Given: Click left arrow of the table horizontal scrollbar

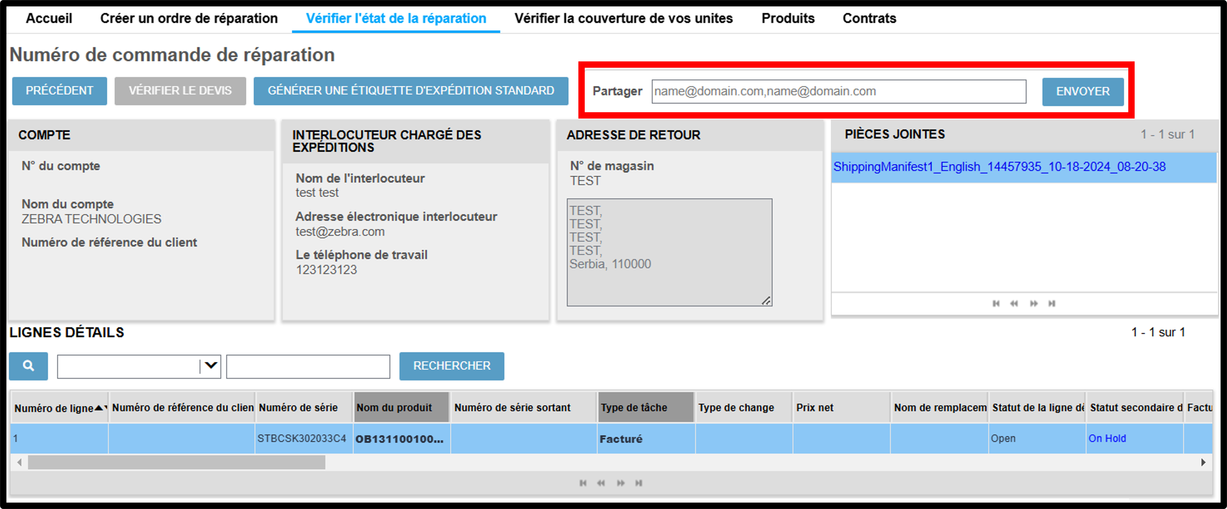Looking at the screenshot, I should click(19, 462).
